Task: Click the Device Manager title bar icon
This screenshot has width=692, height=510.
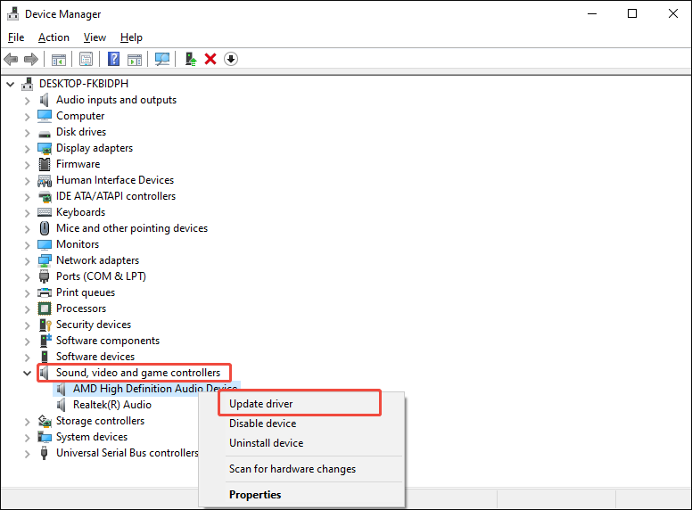Action: click(x=13, y=14)
